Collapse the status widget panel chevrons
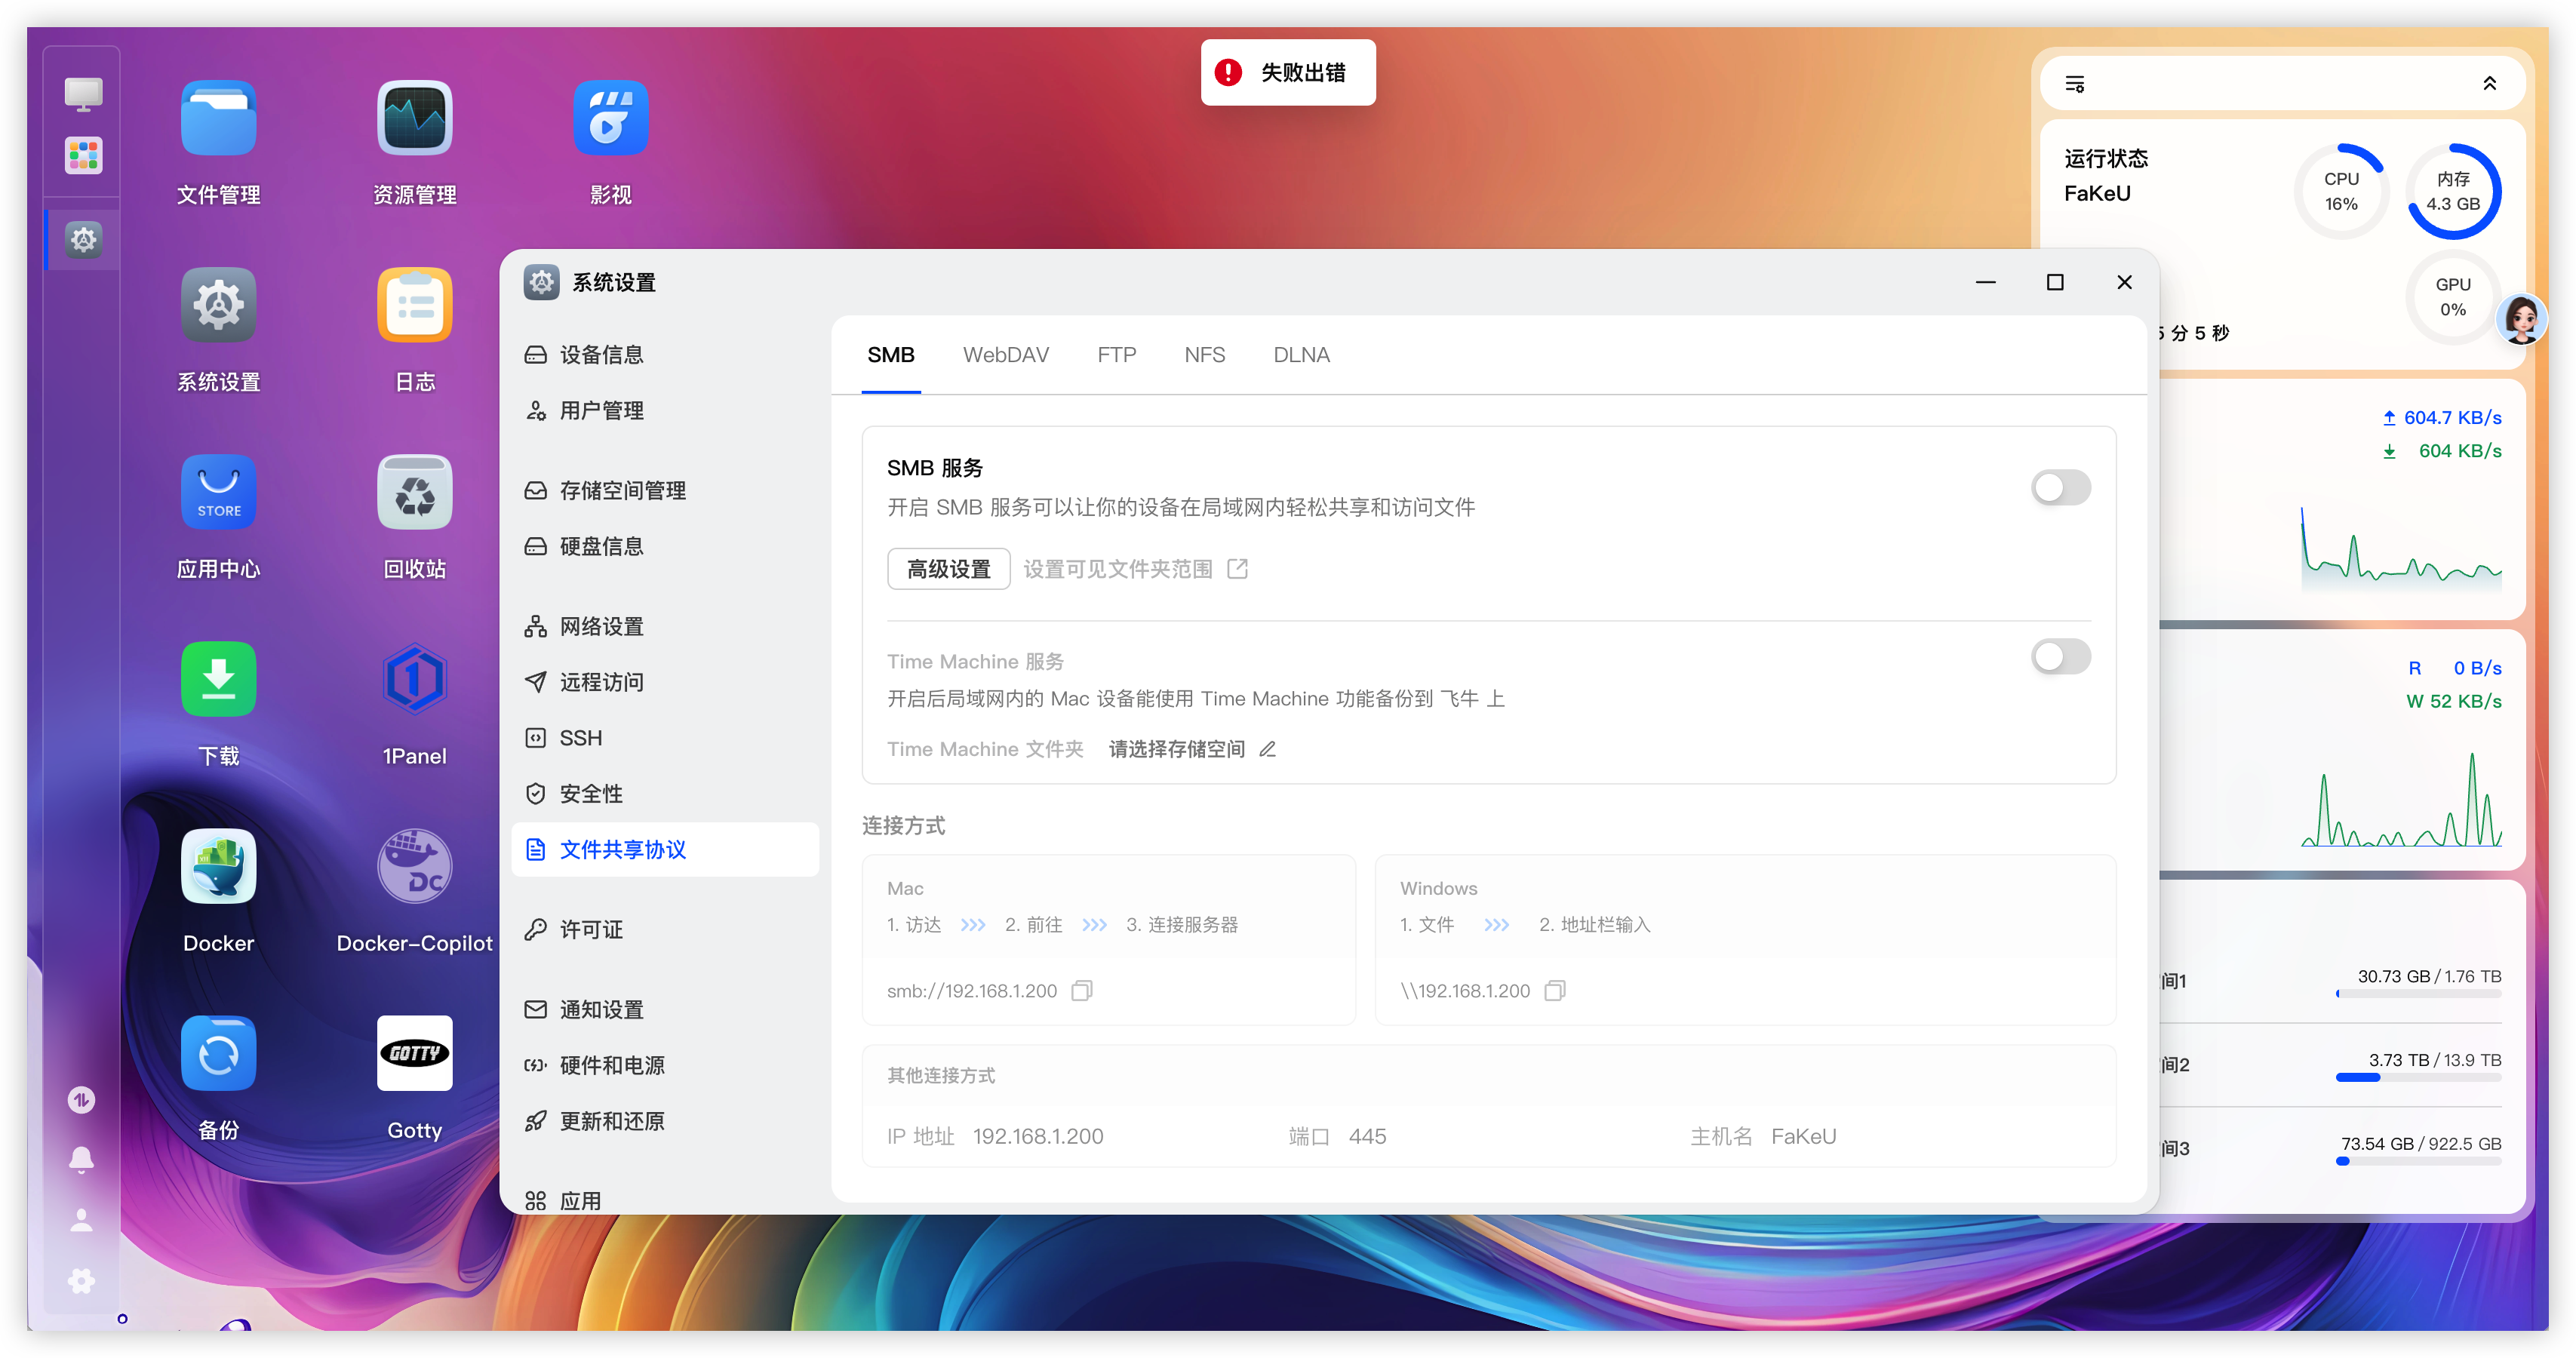2576x1358 pixels. pos(2489,84)
